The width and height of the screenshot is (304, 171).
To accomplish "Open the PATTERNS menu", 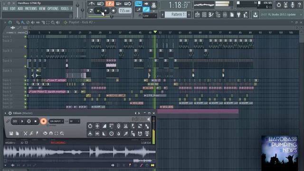I will point(31,9).
